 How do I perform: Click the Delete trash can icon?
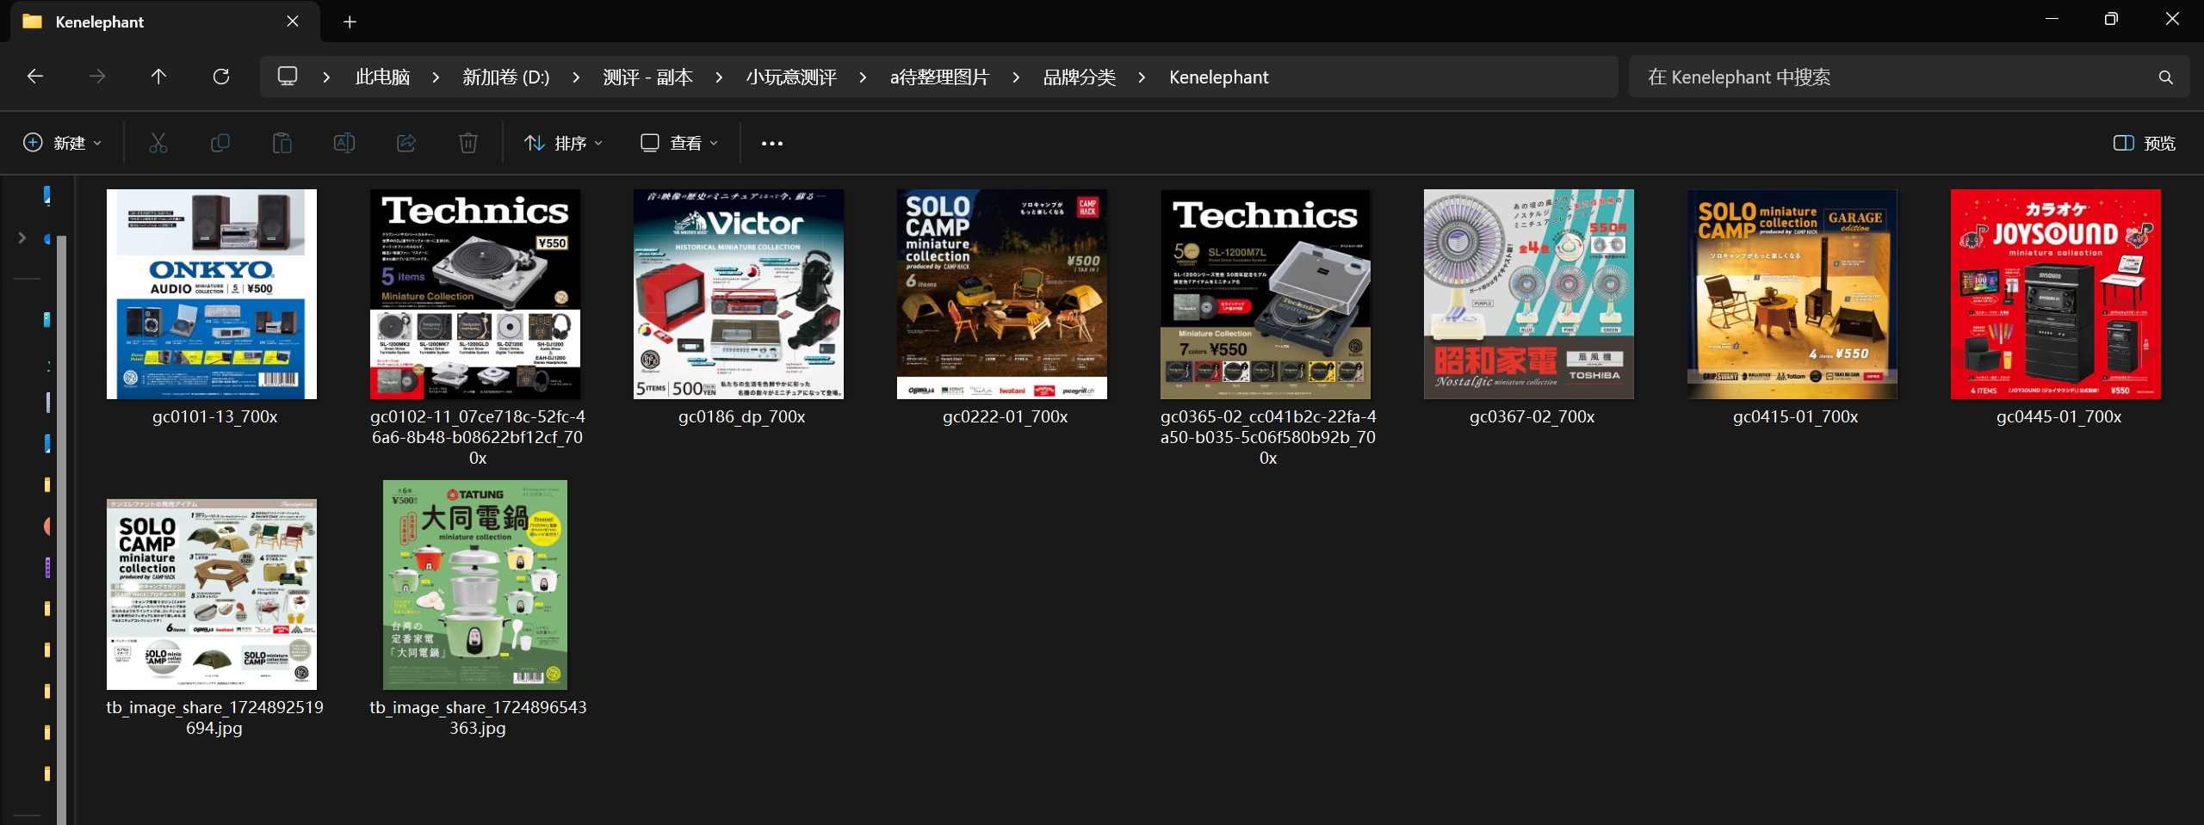(468, 143)
